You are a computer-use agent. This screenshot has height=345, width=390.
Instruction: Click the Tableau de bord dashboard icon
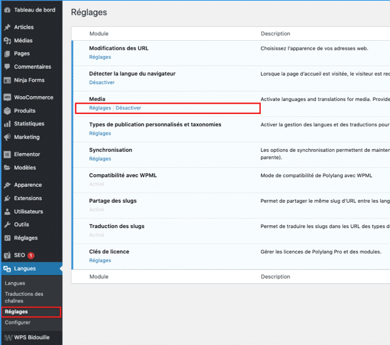tap(7, 10)
